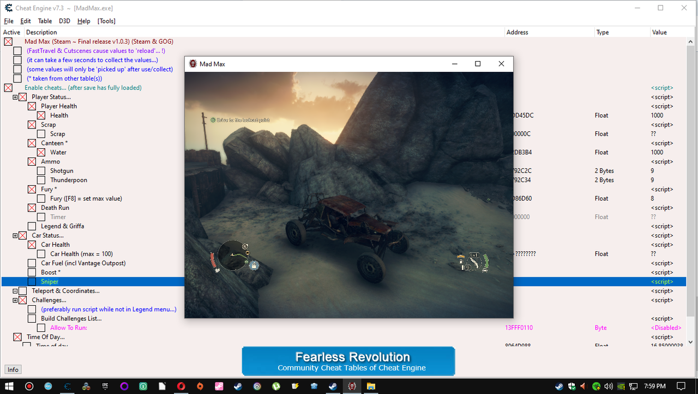Open the [Tools] menu
Viewport: 698px width, 394px height.
tap(106, 21)
